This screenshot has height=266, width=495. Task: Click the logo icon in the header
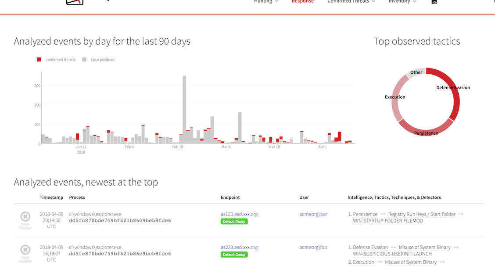(x=74, y=2)
